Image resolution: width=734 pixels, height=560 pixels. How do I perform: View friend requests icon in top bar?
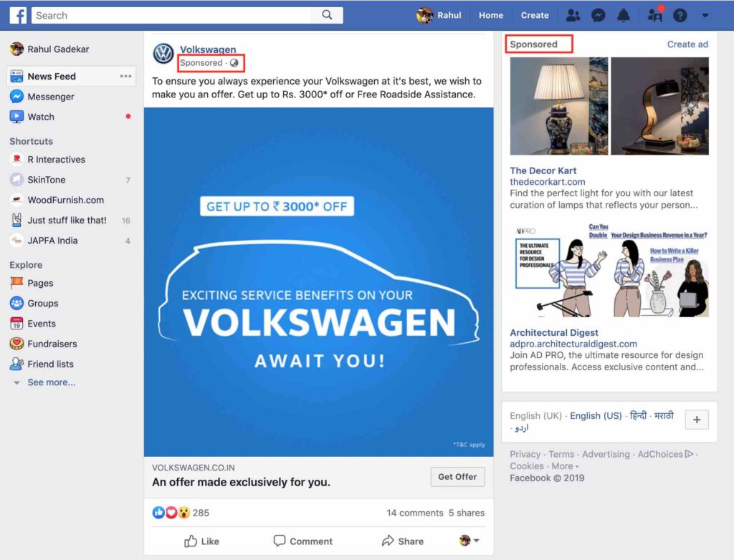point(573,15)
